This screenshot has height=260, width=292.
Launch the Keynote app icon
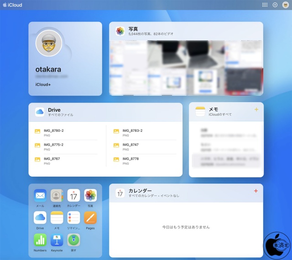coord(57,240)
